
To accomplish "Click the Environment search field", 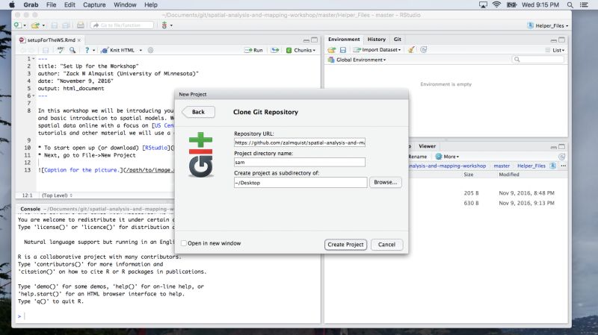I will 537,60.
